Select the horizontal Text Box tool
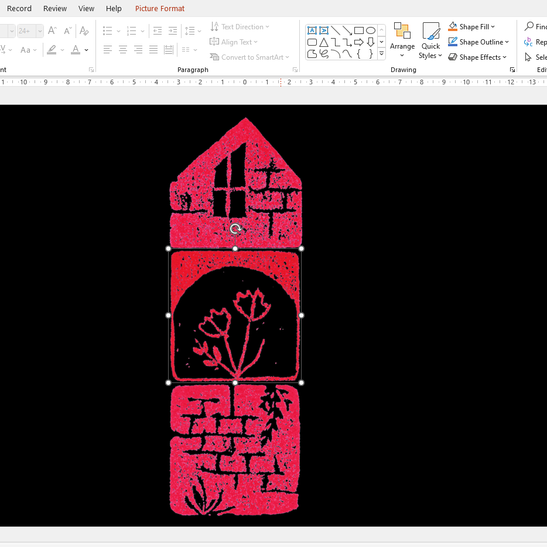 pos(312,30)
